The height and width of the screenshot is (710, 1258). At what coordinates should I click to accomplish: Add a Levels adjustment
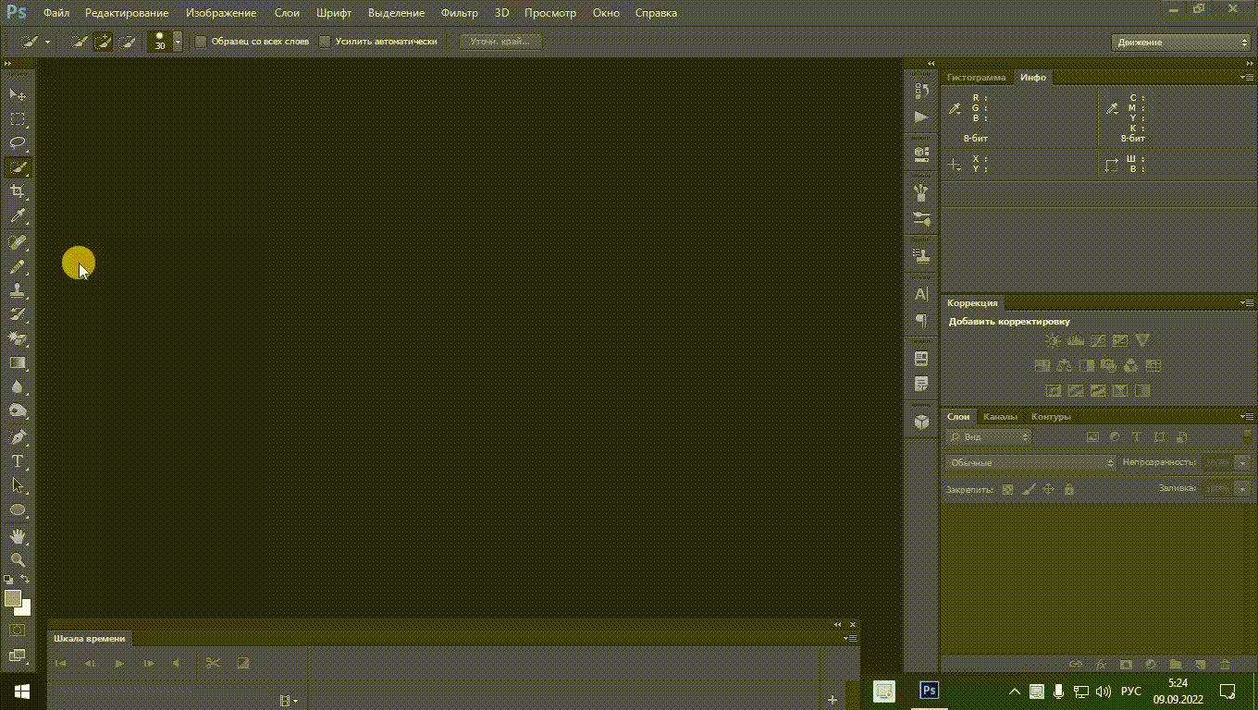(x=1075, y=341)
